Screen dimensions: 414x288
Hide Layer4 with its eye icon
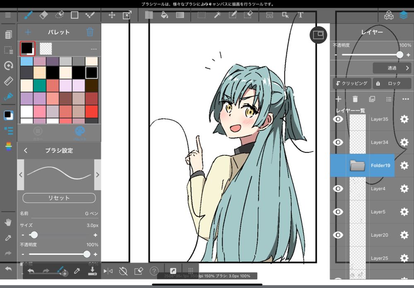338,189
